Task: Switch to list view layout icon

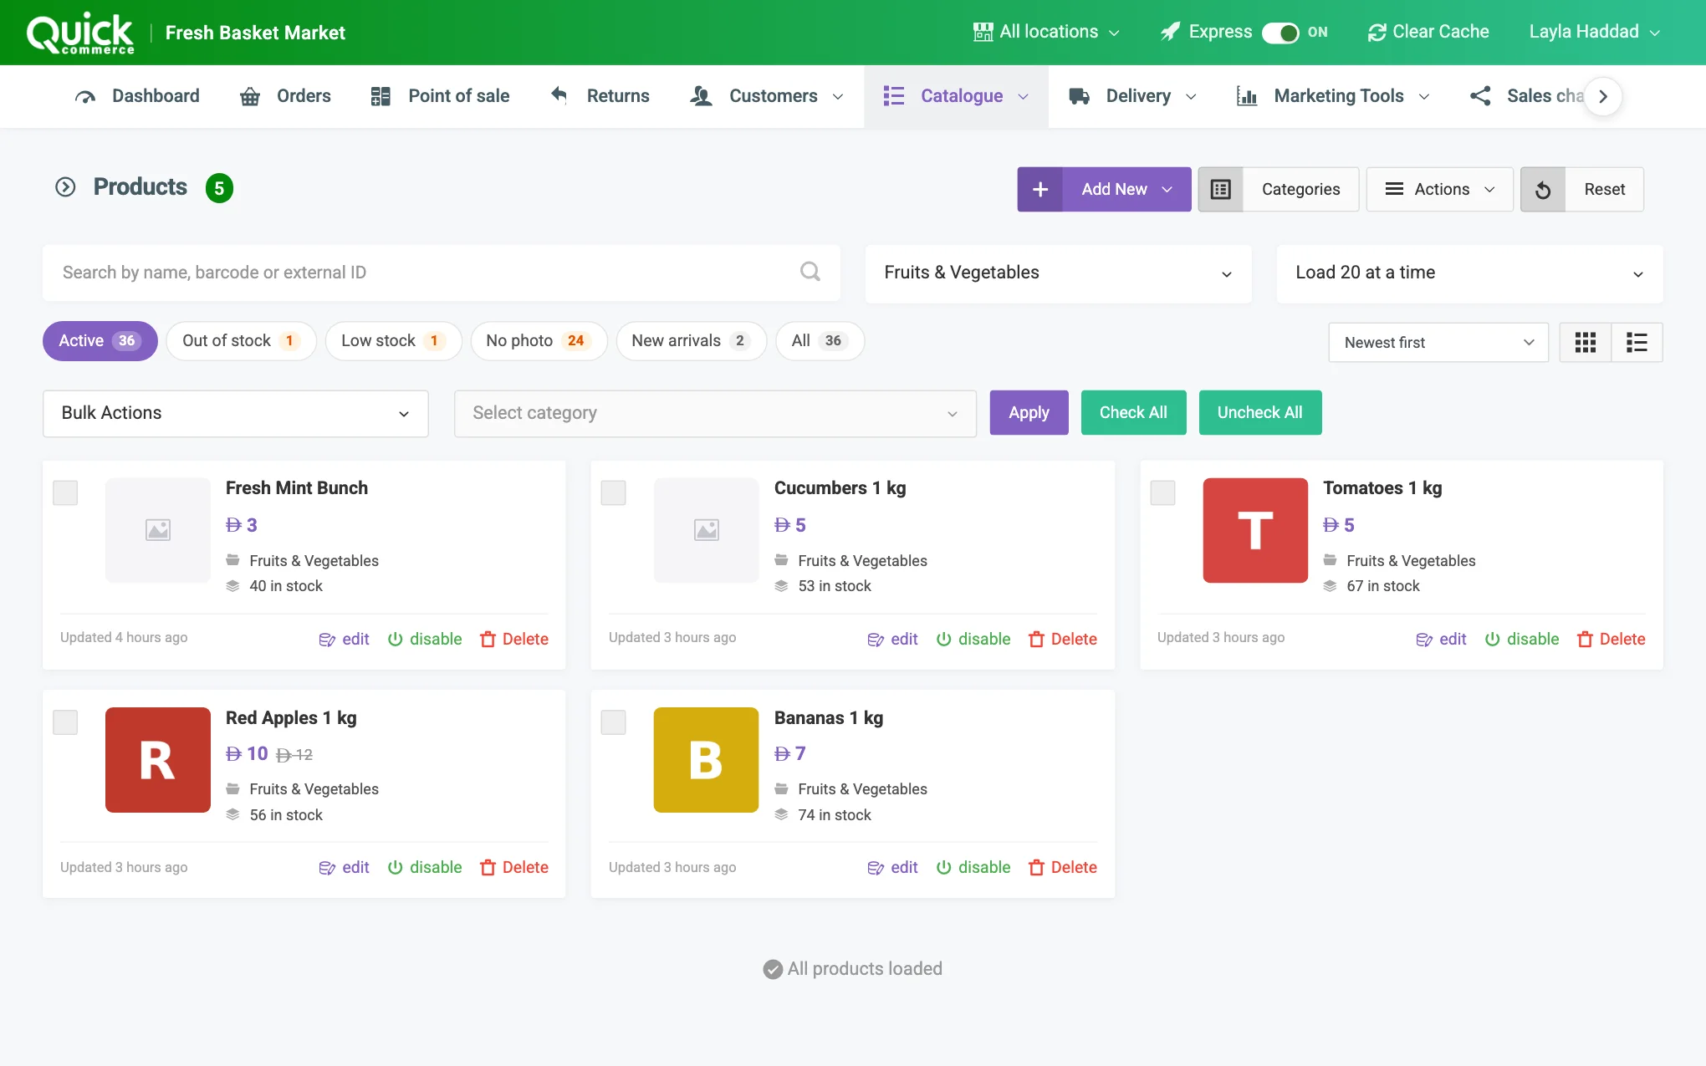Action: 1637,342
